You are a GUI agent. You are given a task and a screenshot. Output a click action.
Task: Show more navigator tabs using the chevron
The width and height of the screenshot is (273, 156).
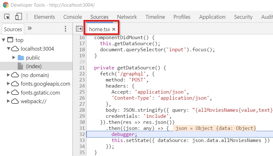(30, 28)
